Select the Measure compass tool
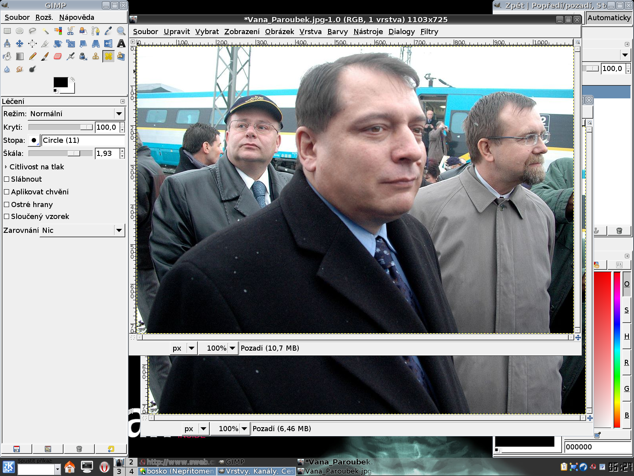The width and height of the screenshot is (634, 476). (7, 44)
